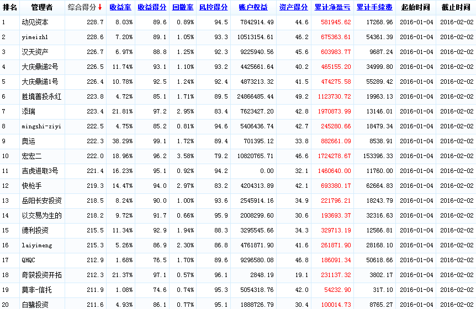Image resolution: width=476 pixels, height=309 pixels.
Task: Select manager name 莫非-信托
Action: (x=36, y=290)
